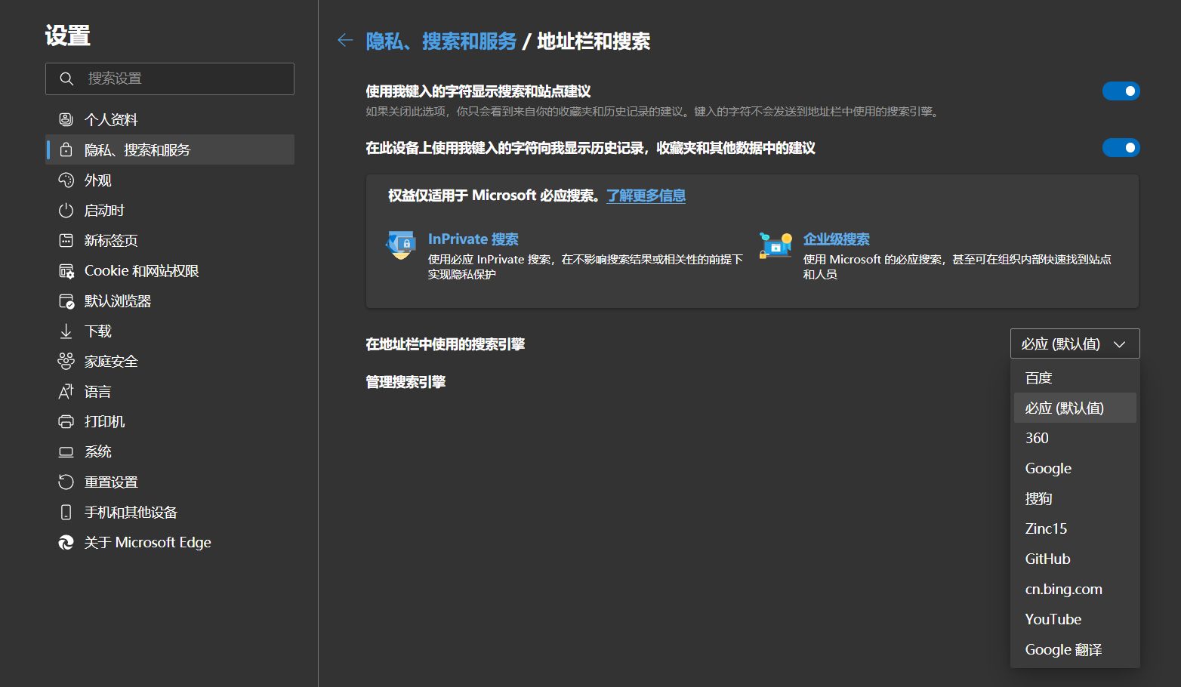This screenshot has height=687, width=1181.
Task: Click the InPrivate 搜索 shield icon
Action: click(x=400, y=245)
